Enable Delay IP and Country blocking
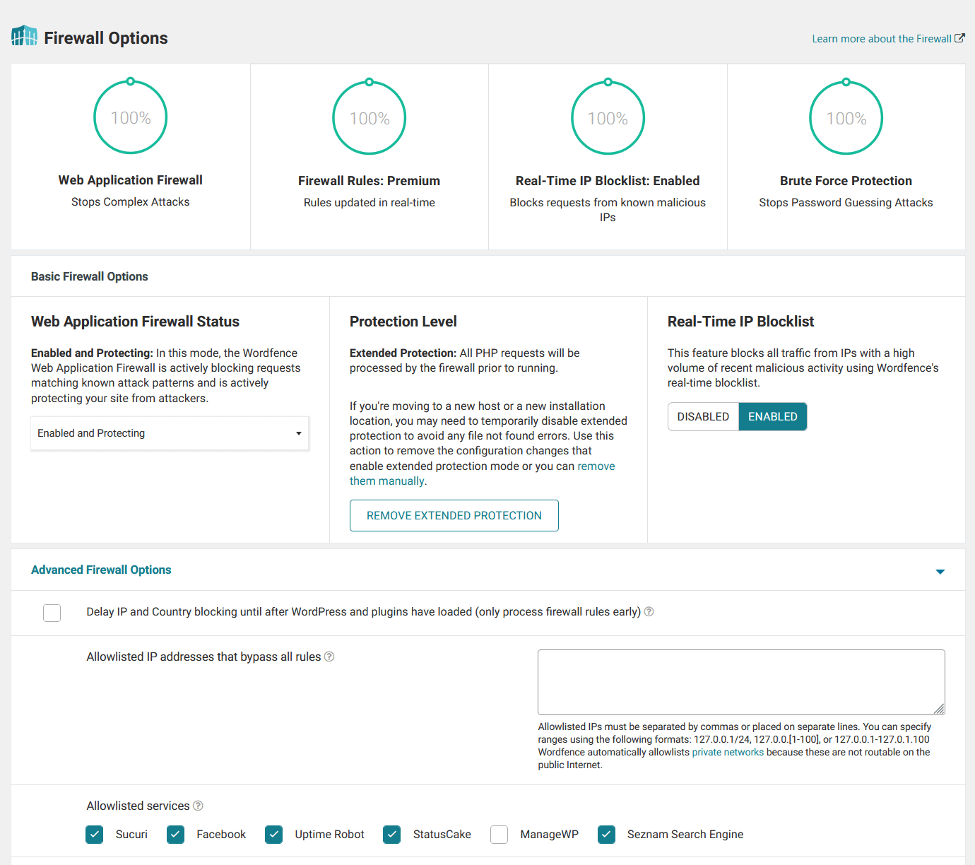This screenshot has width=975, height=865. 52,613
